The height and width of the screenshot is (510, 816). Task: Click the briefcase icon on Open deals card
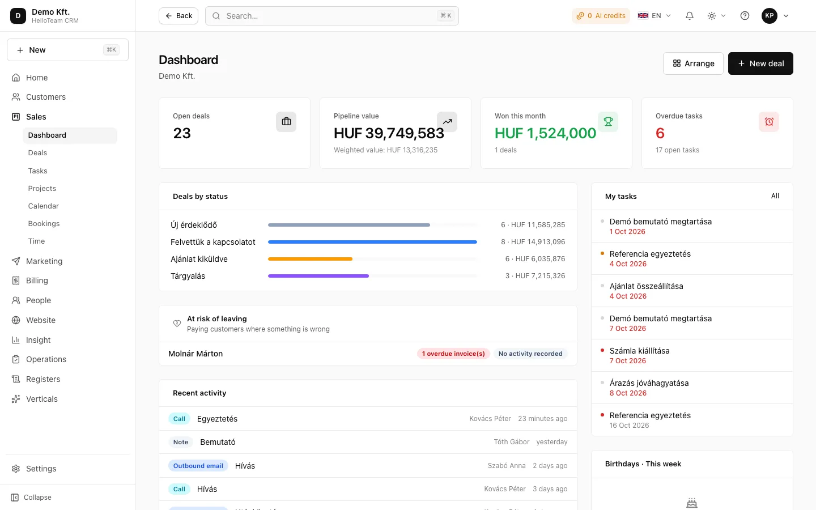point(286,122)
